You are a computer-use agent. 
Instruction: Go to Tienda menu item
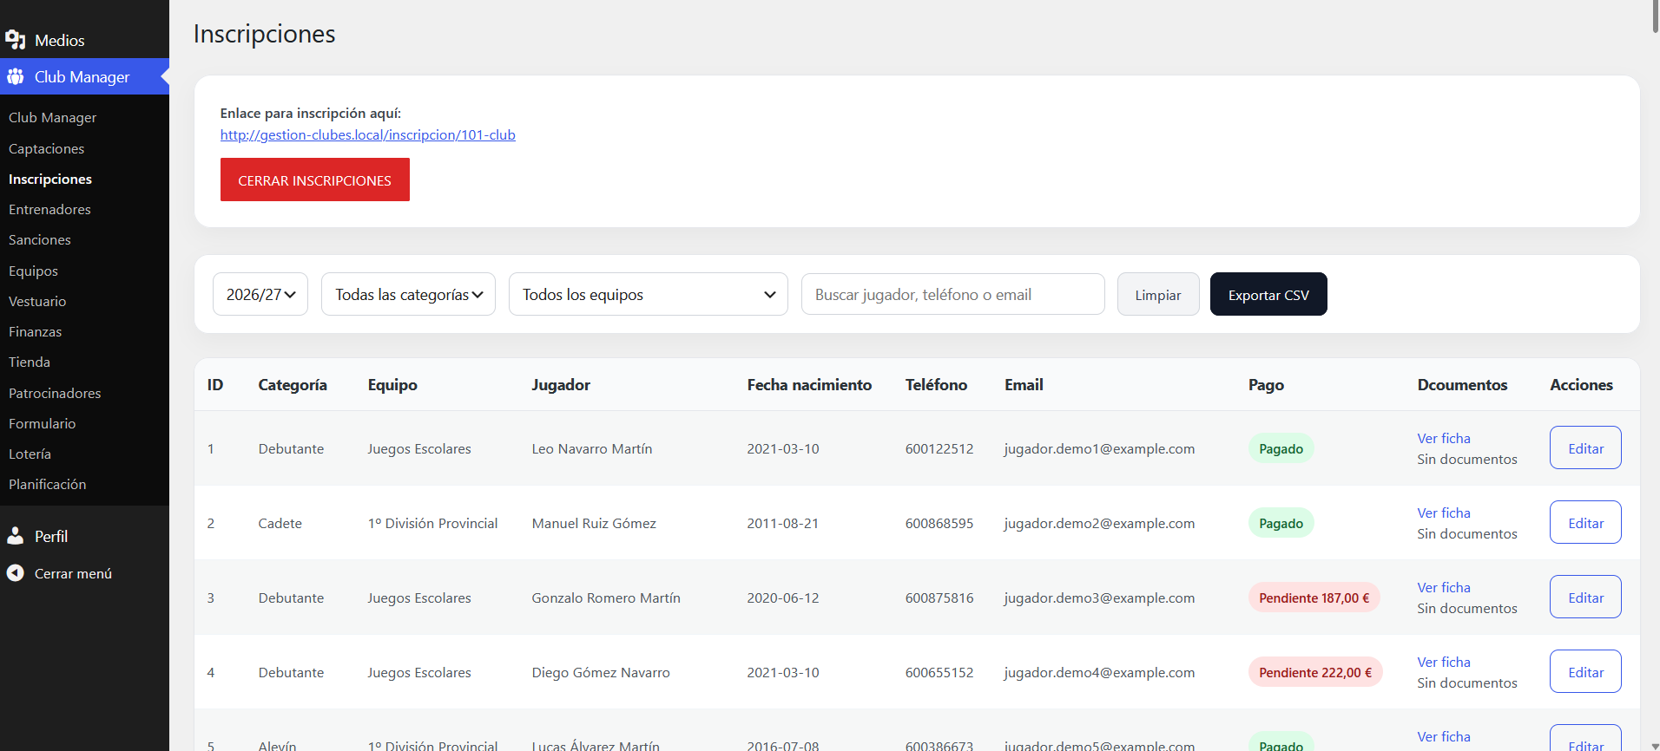coord(30,362)
